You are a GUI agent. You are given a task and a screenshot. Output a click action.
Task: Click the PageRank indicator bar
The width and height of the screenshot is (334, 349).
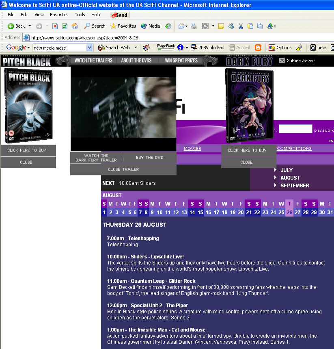(x=166, y=47)
